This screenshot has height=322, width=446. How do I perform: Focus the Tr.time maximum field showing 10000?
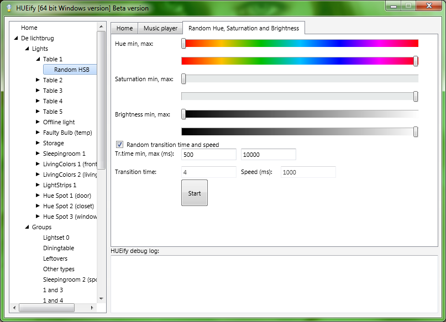pyautogui.click(x=269, y=155)
